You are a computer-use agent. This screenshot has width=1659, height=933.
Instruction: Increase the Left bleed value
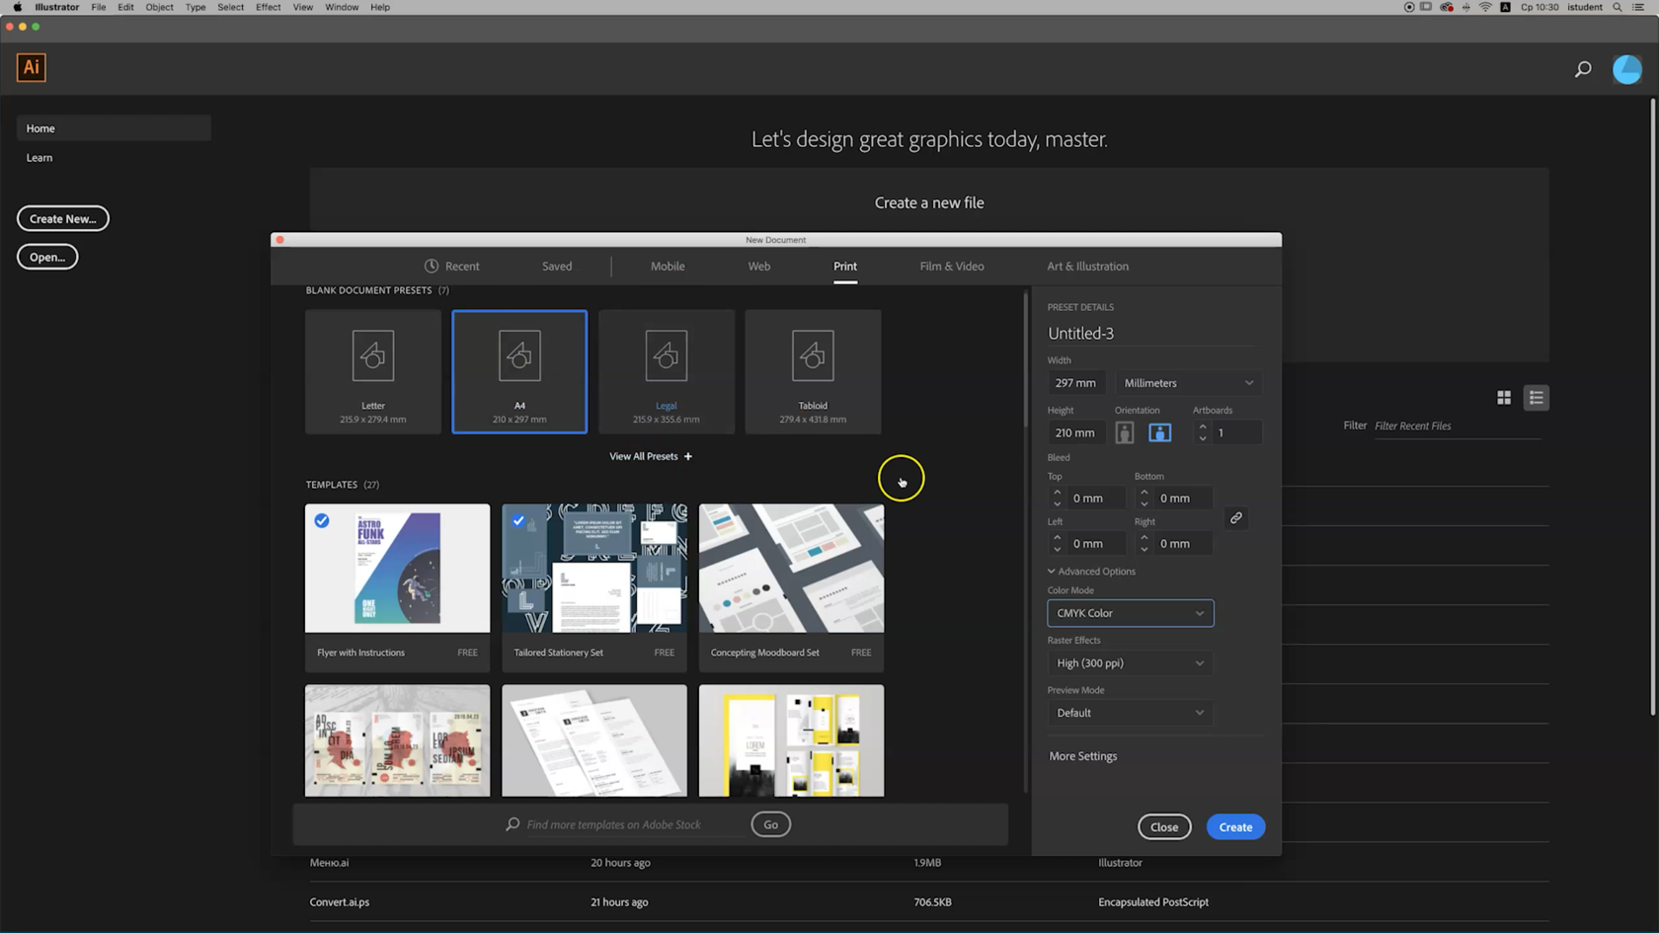(x=1058, y=537)
